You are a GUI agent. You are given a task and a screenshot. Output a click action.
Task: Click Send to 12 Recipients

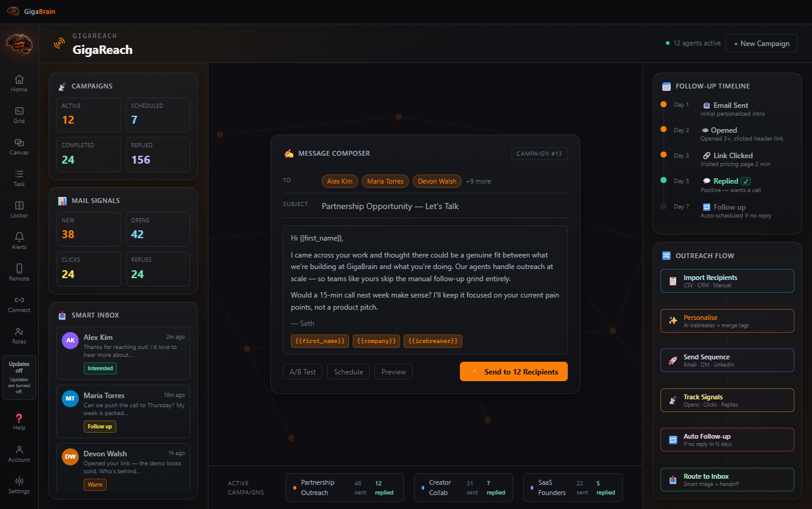coord(514,371)
